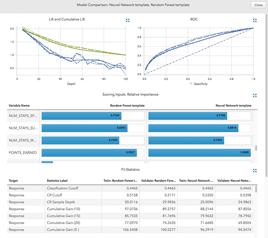The image size is (268, 238).
Task: Click the POINTS_EARNED Neural Network 1.0000 bar
Action: (x=200, y=153)
